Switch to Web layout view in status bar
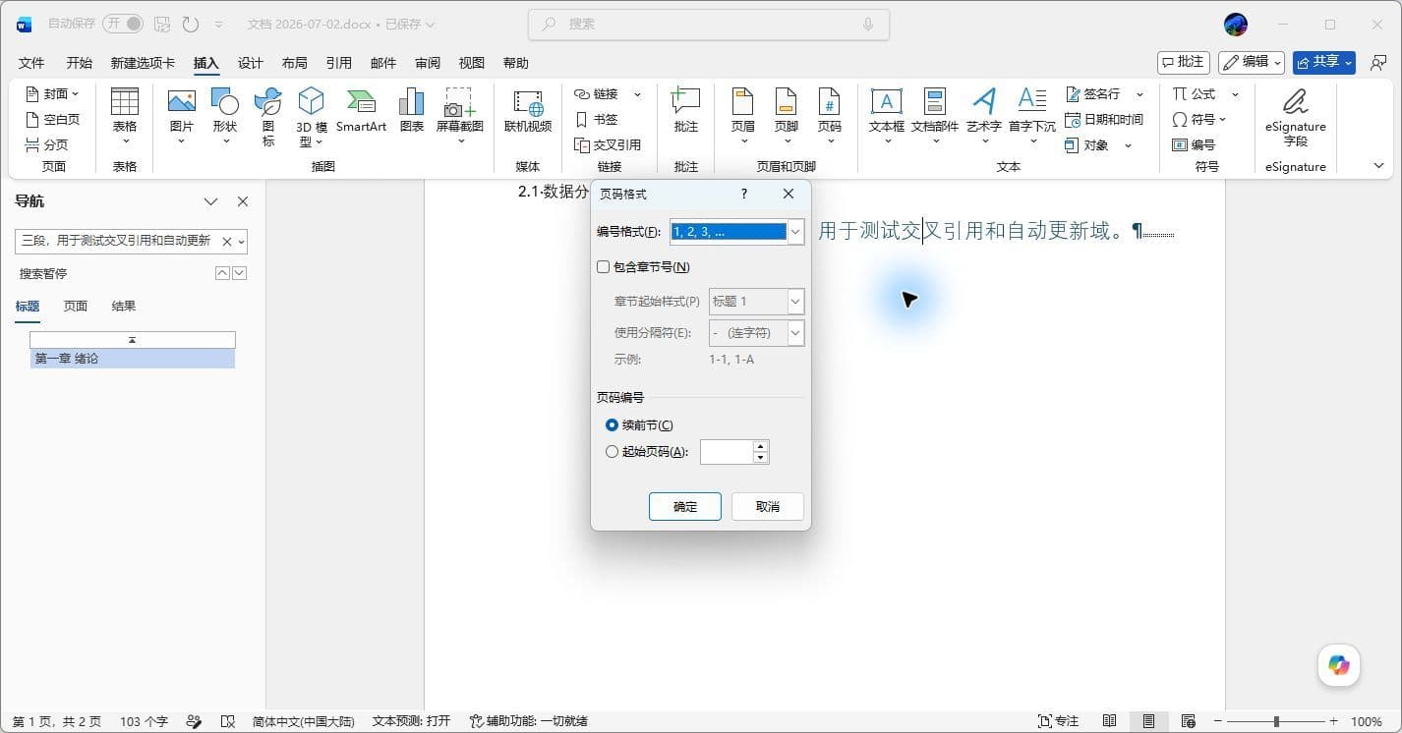 pyautogui.click(x=1188, y=721)
